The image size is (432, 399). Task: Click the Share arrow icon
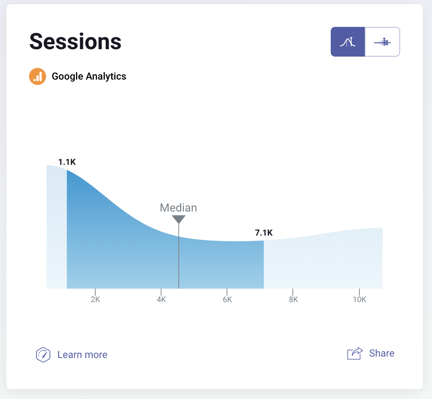(x=354, y=353)
